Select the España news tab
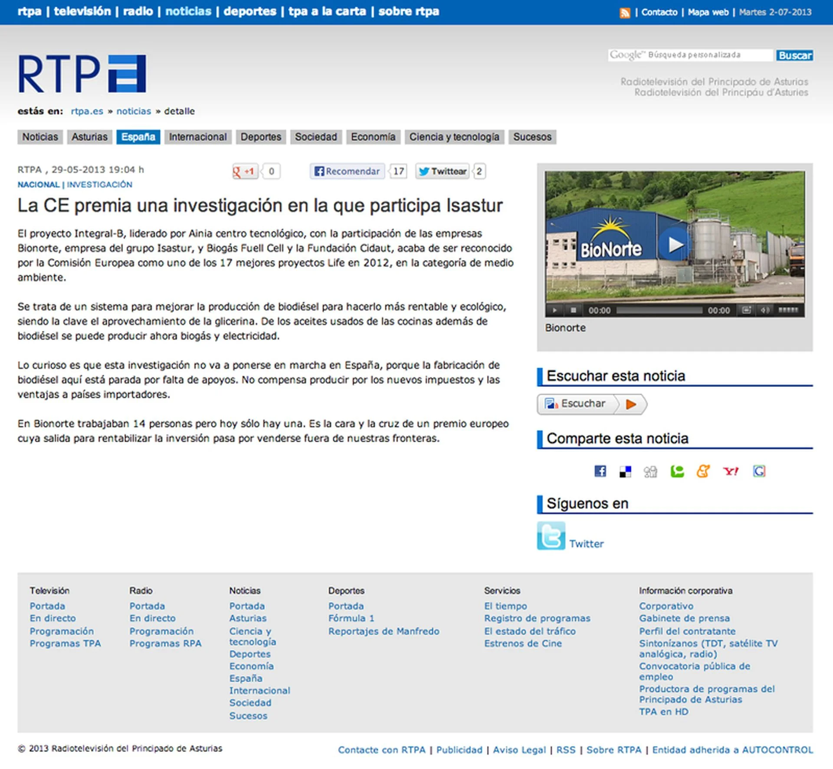This screenshot has height=769, width=833. click(x=138, y=137)
